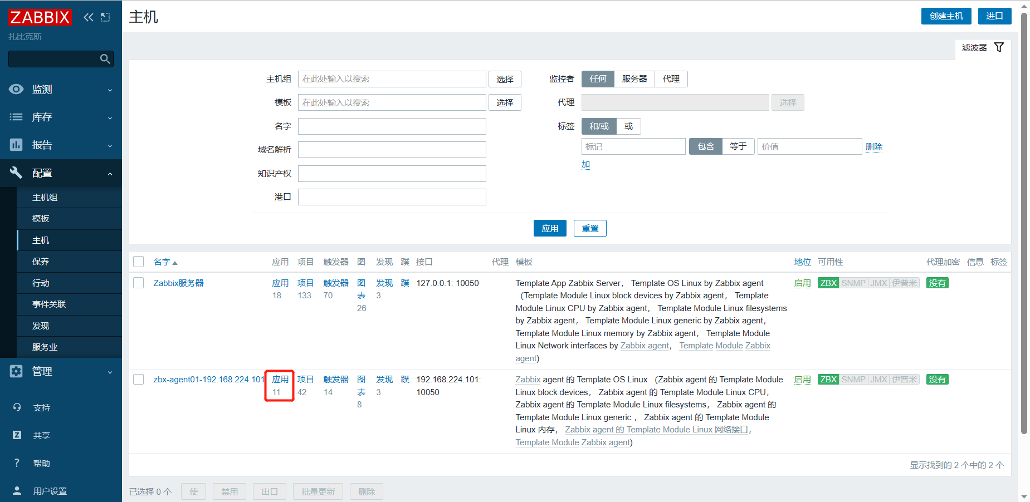1030x502 pixels.
Task: Collapse the sidebar with double-chevron icon
Action: point(89,17)
